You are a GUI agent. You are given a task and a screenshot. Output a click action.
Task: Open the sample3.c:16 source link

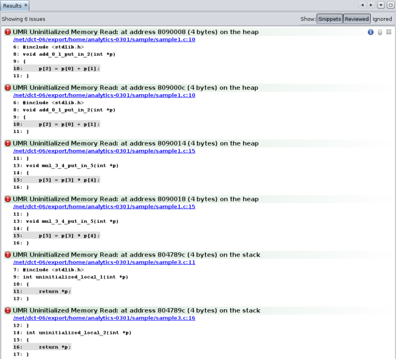(x=104, y=318)
